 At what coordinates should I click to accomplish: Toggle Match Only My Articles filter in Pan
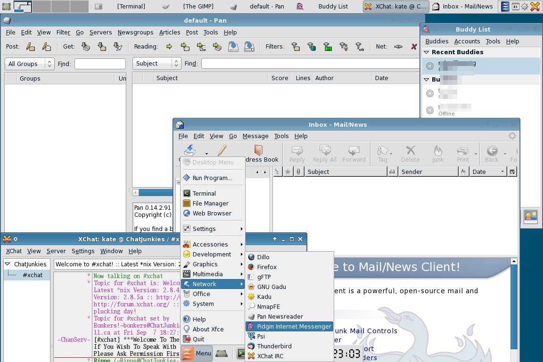[x=344, y=46]
